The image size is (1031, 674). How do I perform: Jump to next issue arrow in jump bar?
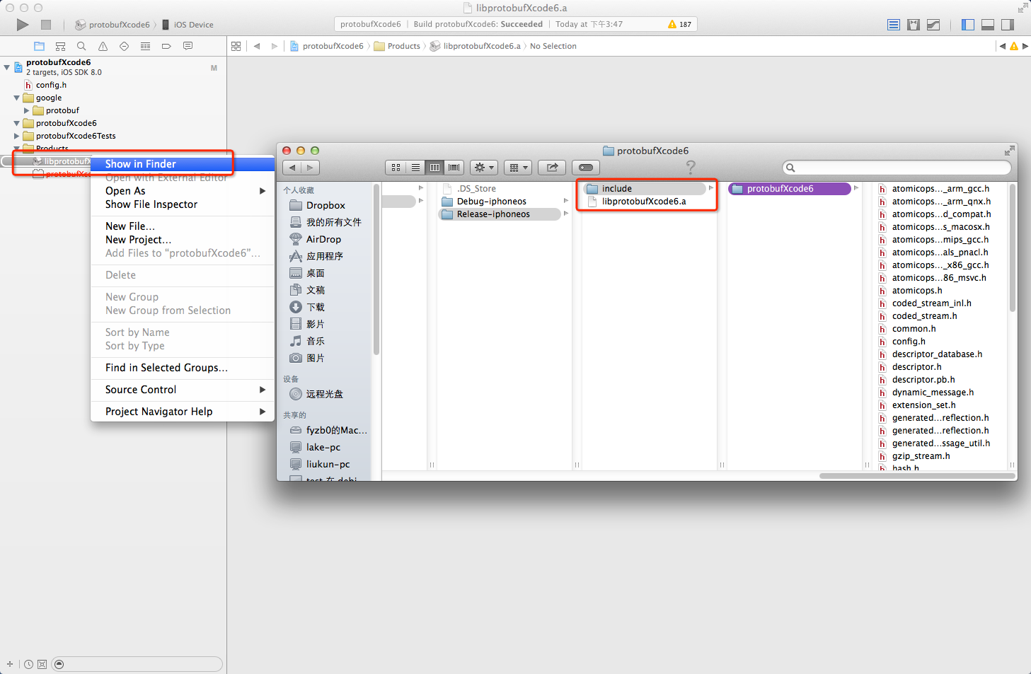pos(1025,46)
